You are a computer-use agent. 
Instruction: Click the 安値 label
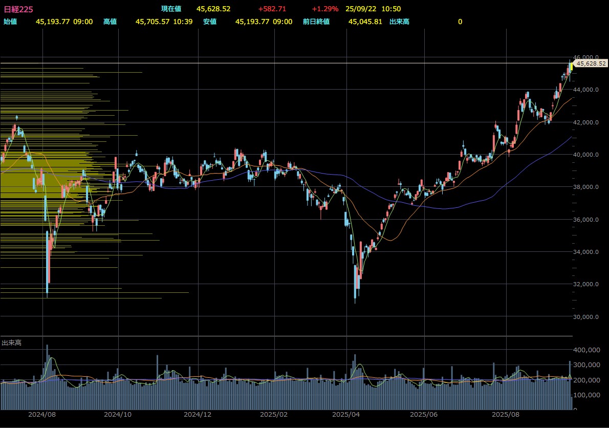[x=210, y=22]
